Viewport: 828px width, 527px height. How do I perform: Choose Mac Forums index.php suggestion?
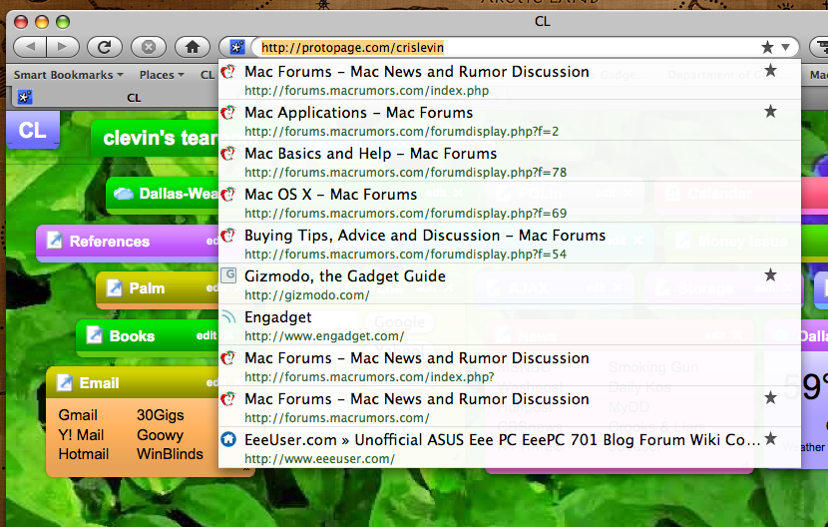(510, 80)
